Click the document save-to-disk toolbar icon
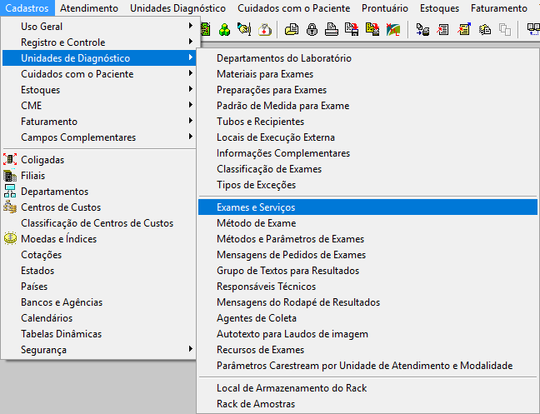The width and height of the screenshot is (540, 414). (352, 30)
